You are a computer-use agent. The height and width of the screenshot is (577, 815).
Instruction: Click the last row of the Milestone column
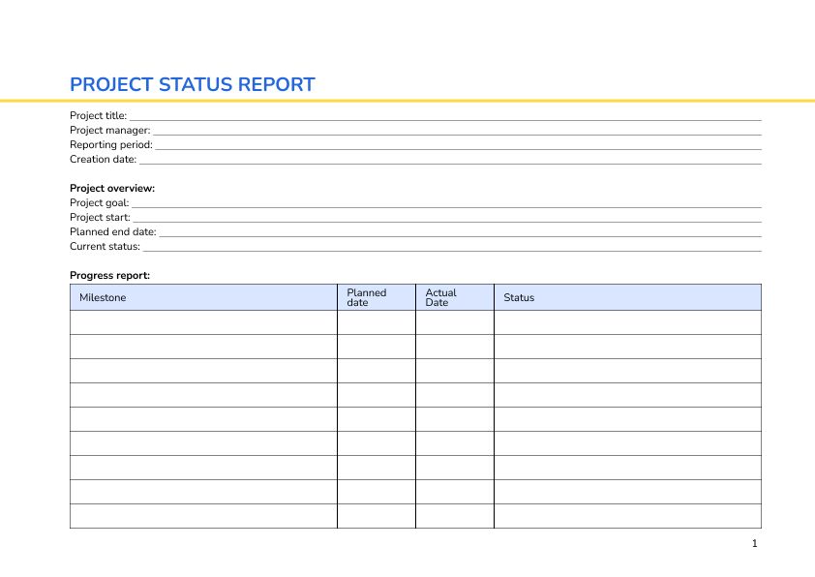pyautogui.click(x=203, y=516)
